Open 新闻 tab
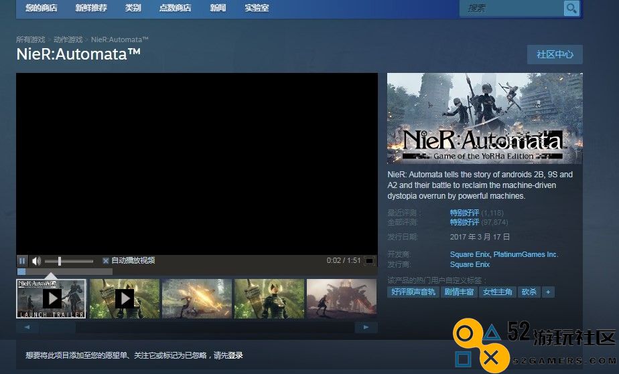Image resolution: width=619 pixels, height=374 pixels. coord(218,7)
